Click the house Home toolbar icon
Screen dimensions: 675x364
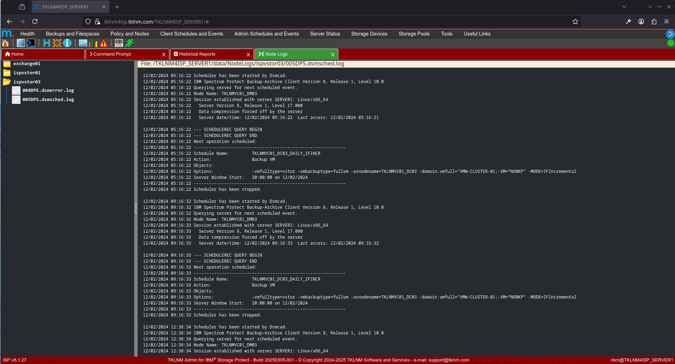(x=6, y=43)
